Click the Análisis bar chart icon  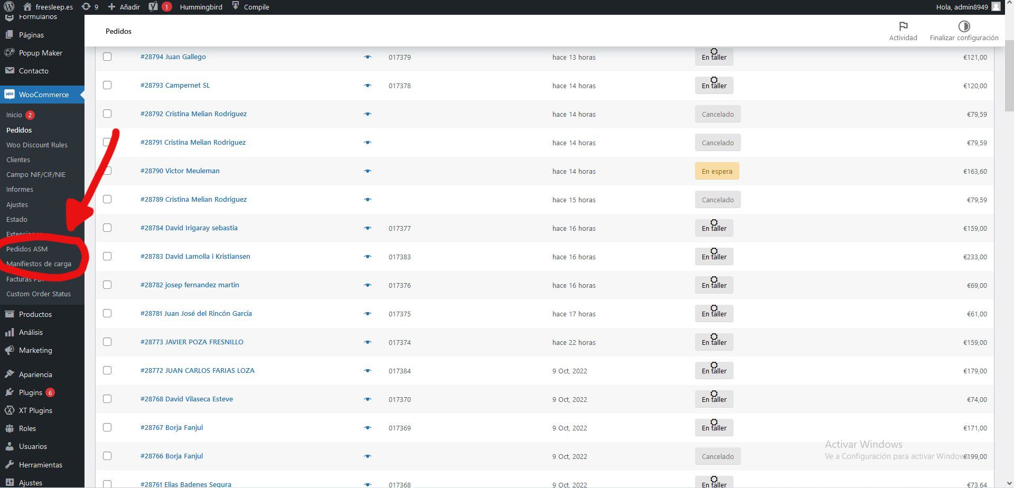[9, 332]
